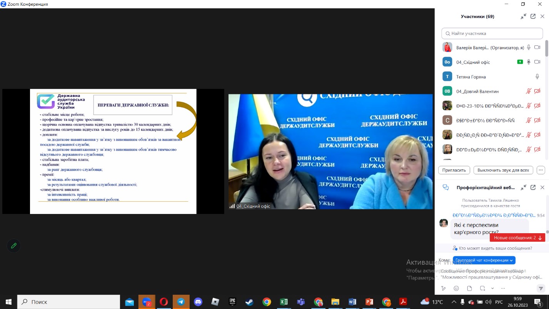Open PowerPoint from taskbar
549x309 pixels.
[369, 302]
